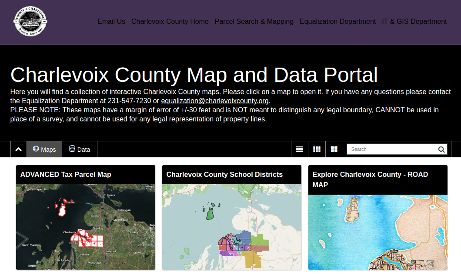Visit Equalization Department page
The width and height of the screenshot is (461, 274).
tap(337, 21)
